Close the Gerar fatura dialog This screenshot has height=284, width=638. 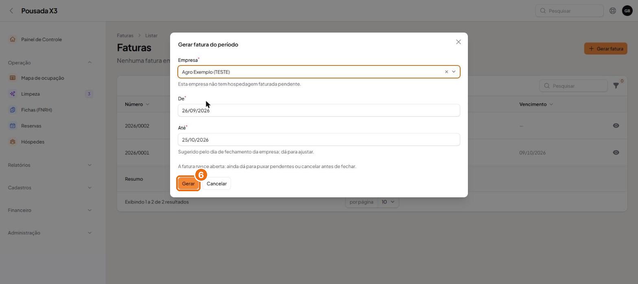(459, 42)
